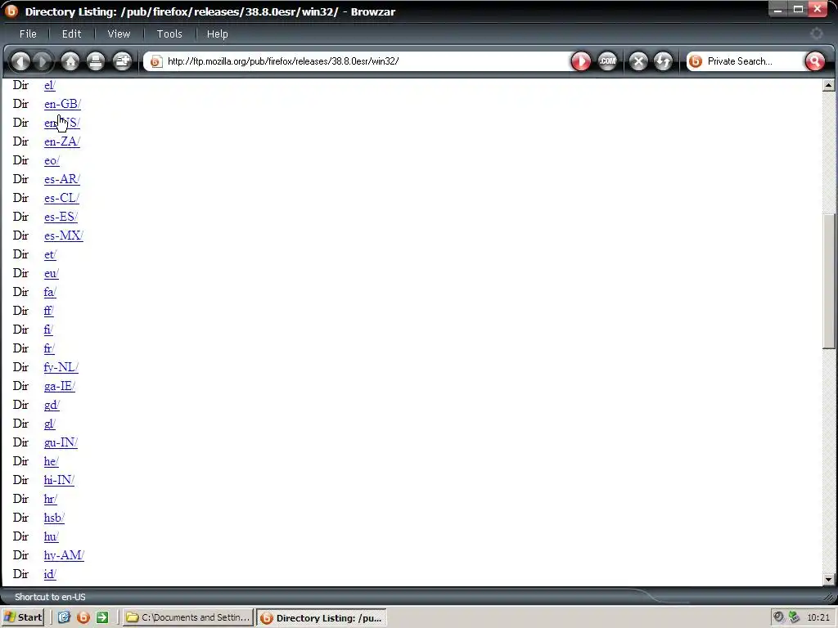Viewport: 838px width, 628px height.
Task: Open the ff/ directory link
Action: (48, 311)
